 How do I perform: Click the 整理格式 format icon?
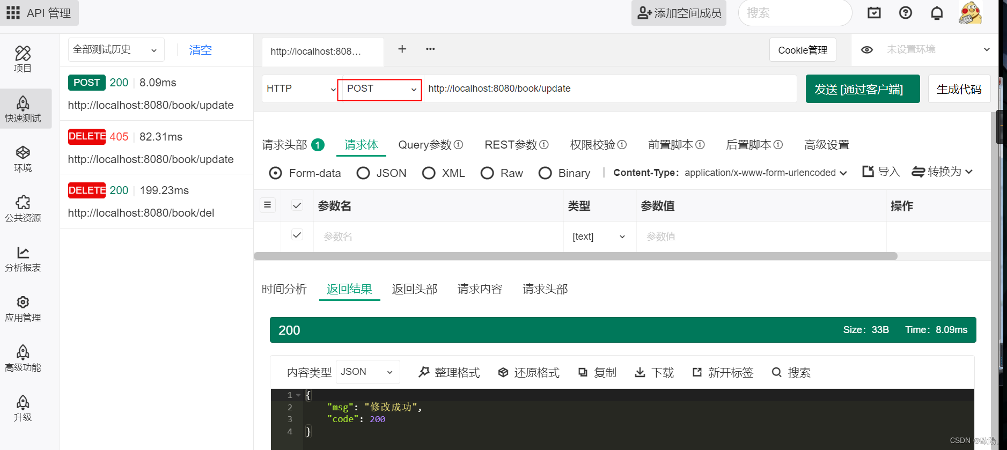(424, 372)
